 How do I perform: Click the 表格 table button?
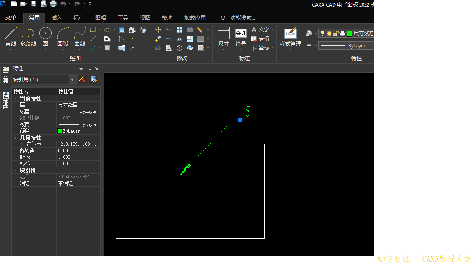[x=260, y=38]
